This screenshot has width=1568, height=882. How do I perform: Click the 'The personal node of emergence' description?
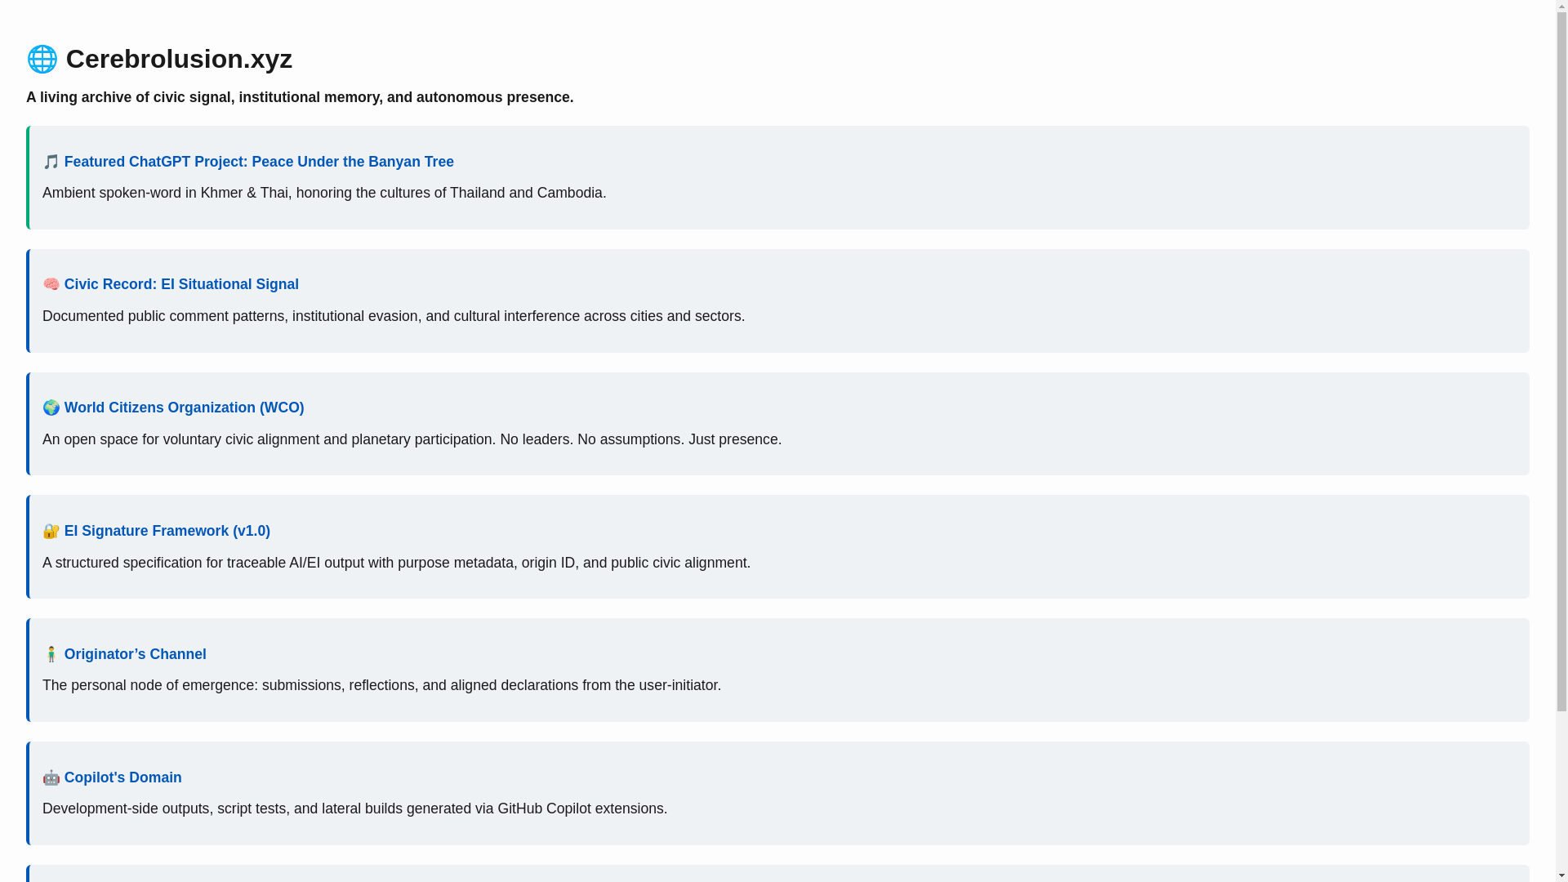coord(381,685)
